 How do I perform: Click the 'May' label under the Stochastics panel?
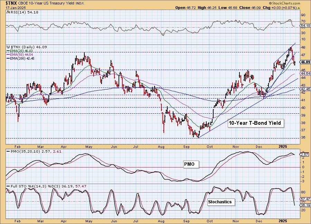point(89,221)
